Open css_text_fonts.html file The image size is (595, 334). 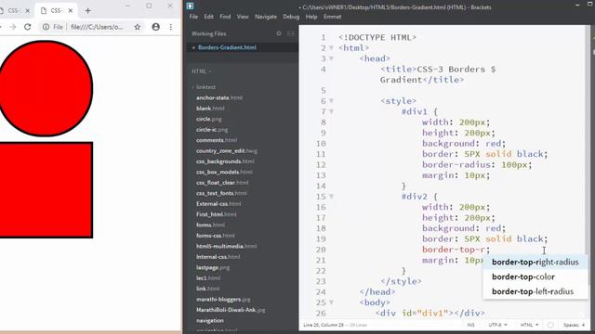click(221, 193)
